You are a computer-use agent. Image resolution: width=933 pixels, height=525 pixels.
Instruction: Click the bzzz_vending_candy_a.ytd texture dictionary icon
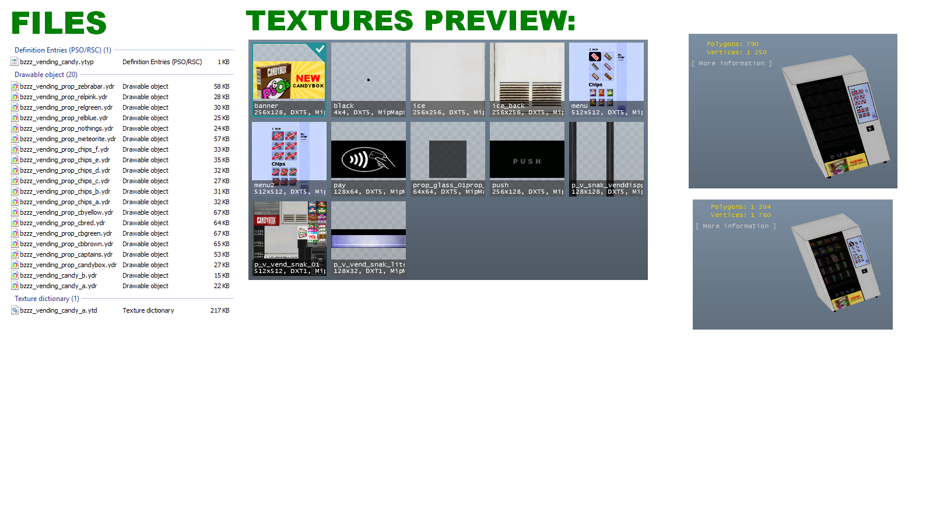(15, 310)
